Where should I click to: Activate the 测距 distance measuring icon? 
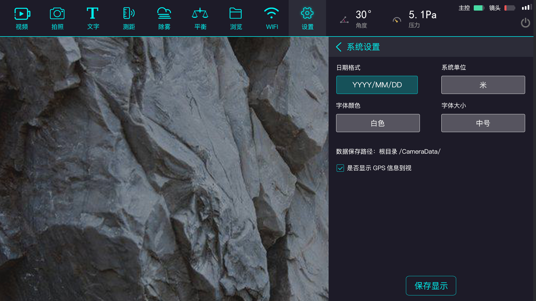click(x=129, y=13)
